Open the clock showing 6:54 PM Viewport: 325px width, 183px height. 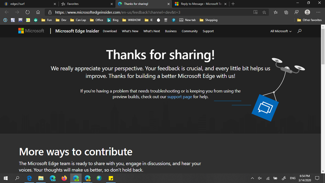tap(305, 178)
